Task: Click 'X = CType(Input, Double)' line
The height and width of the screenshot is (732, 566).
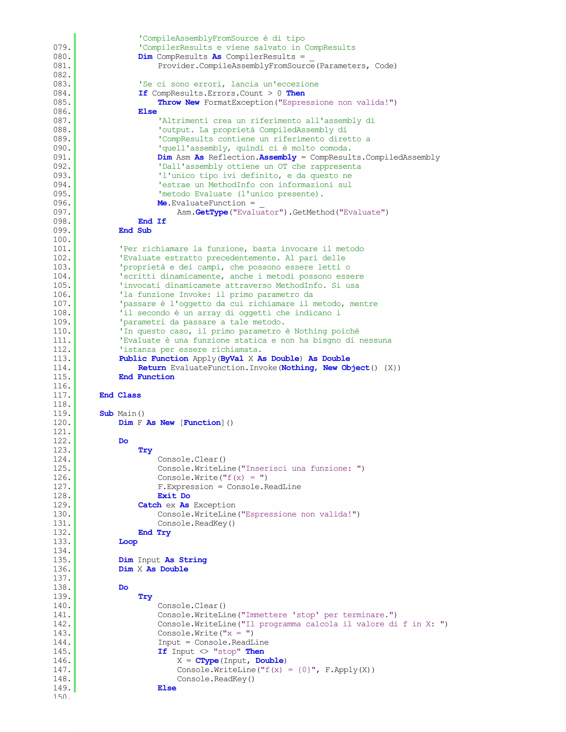Action: click(232, 661)
